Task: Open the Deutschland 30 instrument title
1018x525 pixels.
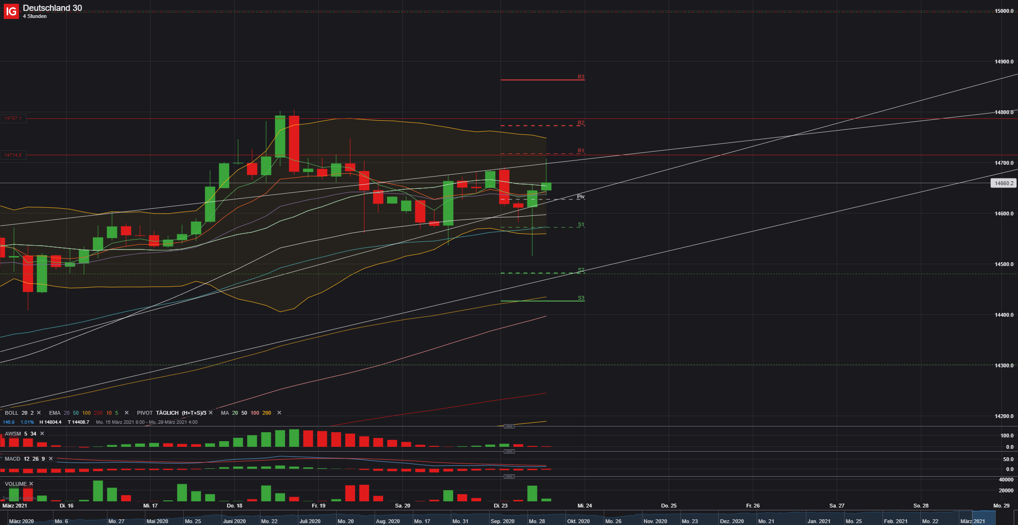Action: pos(52,8)
